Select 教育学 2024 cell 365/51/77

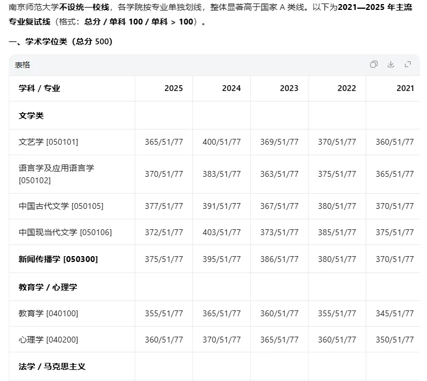pos(222,313)
